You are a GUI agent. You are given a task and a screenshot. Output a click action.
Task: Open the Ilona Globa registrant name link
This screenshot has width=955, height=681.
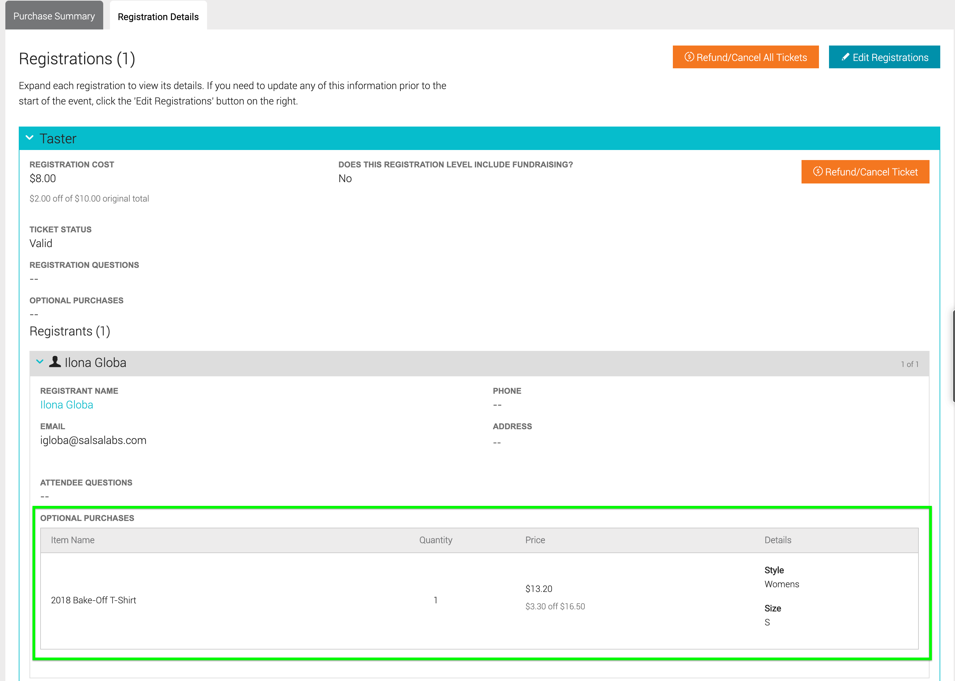[x=66, y=404]
